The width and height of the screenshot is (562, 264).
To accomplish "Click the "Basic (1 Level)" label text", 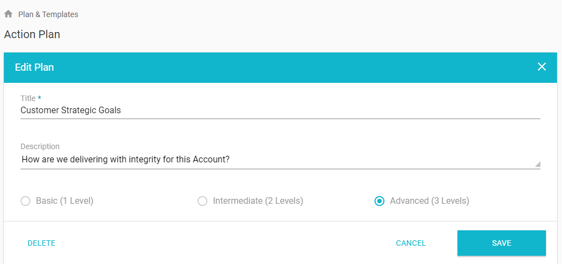I will pos(65,201).
